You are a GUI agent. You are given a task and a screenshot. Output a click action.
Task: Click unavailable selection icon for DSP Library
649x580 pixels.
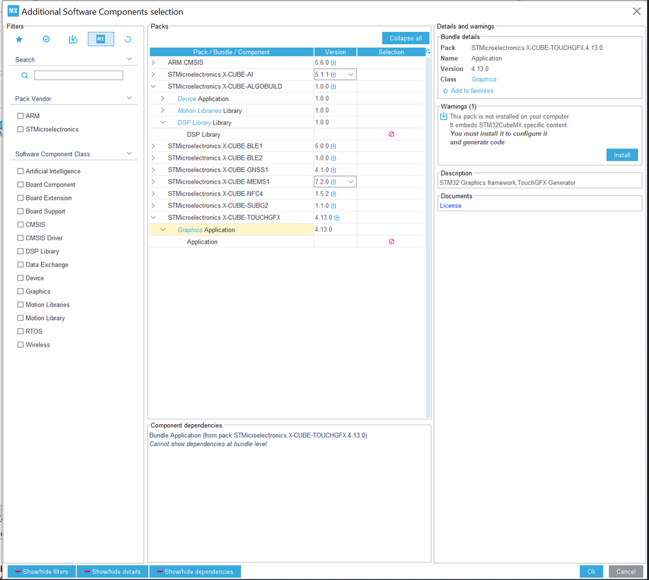pos(391,134)
